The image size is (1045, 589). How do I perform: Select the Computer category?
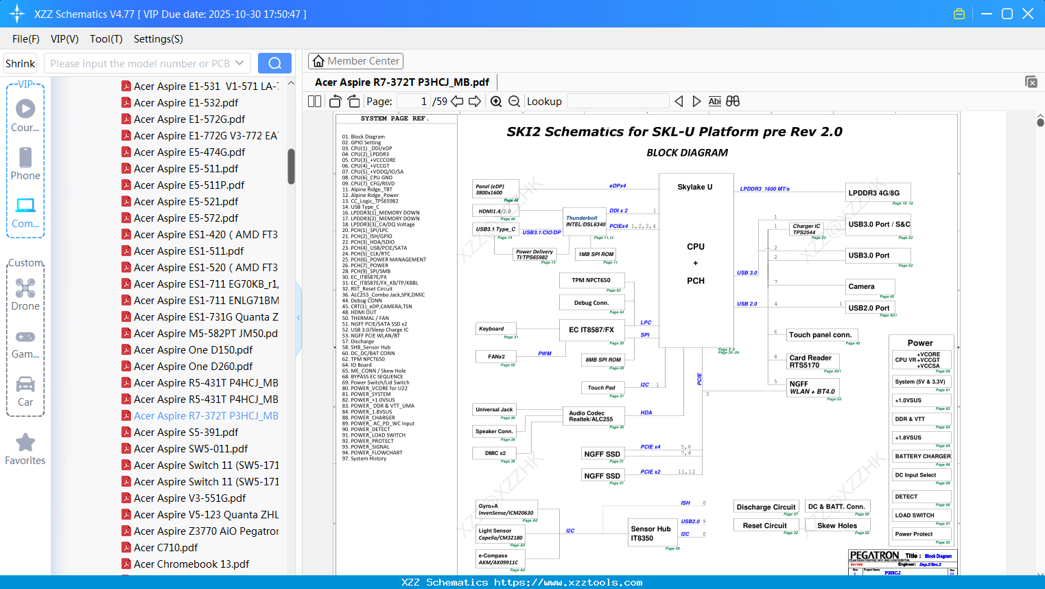click(25, 212)
